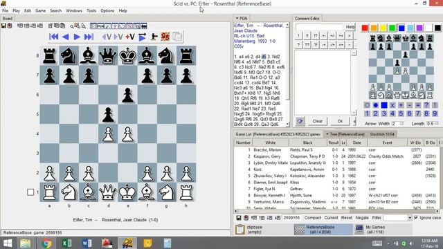Step forward one move
The height and width of the screenshot is (249, 443).
pos(77,37)
